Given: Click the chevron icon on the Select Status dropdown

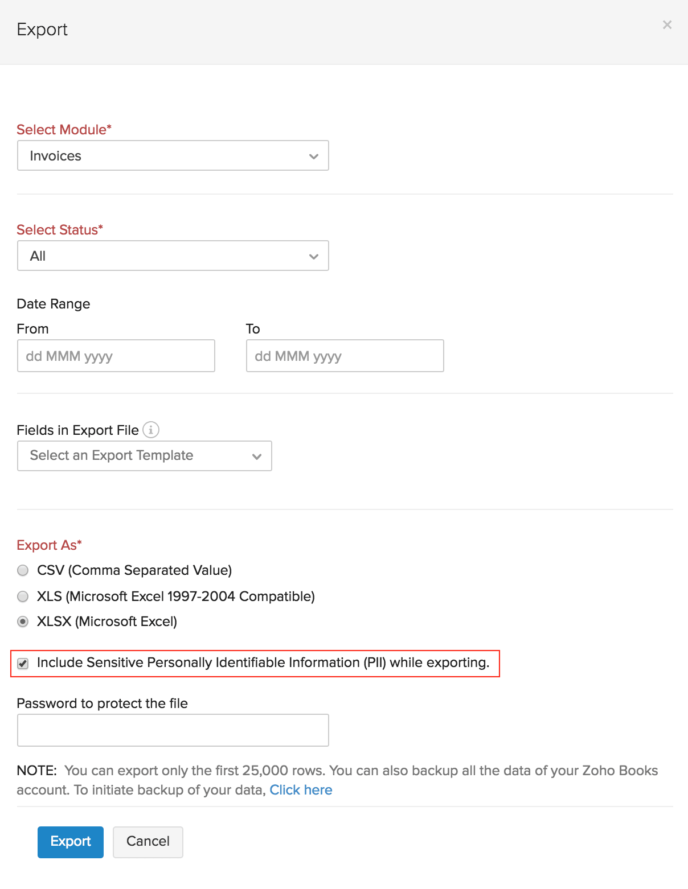Looking at the screenshot, I should click(x=314, y=256).
